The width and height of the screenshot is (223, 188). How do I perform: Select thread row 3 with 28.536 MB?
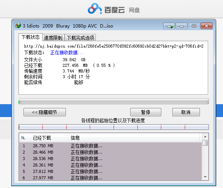(110, 159)
